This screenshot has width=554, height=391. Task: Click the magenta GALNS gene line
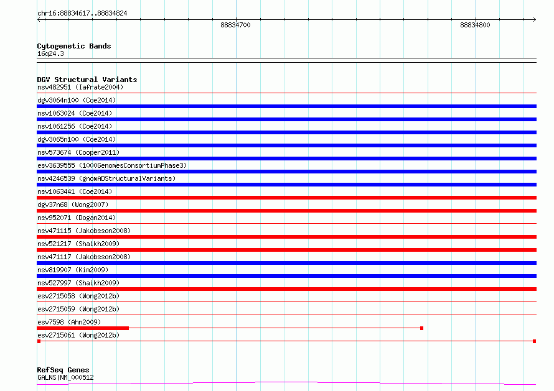(x=286, y=384)
